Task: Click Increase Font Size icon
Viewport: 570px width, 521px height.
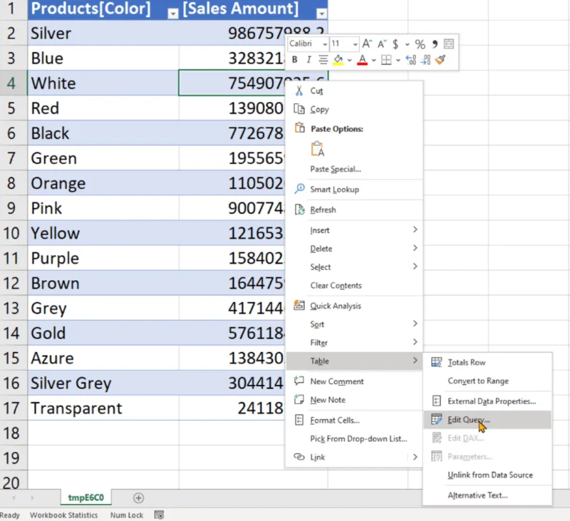Action: click(x=367, y=44)
